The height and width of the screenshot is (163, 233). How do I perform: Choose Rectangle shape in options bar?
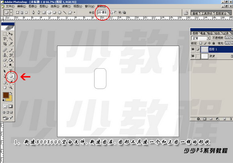coord(44,12)
